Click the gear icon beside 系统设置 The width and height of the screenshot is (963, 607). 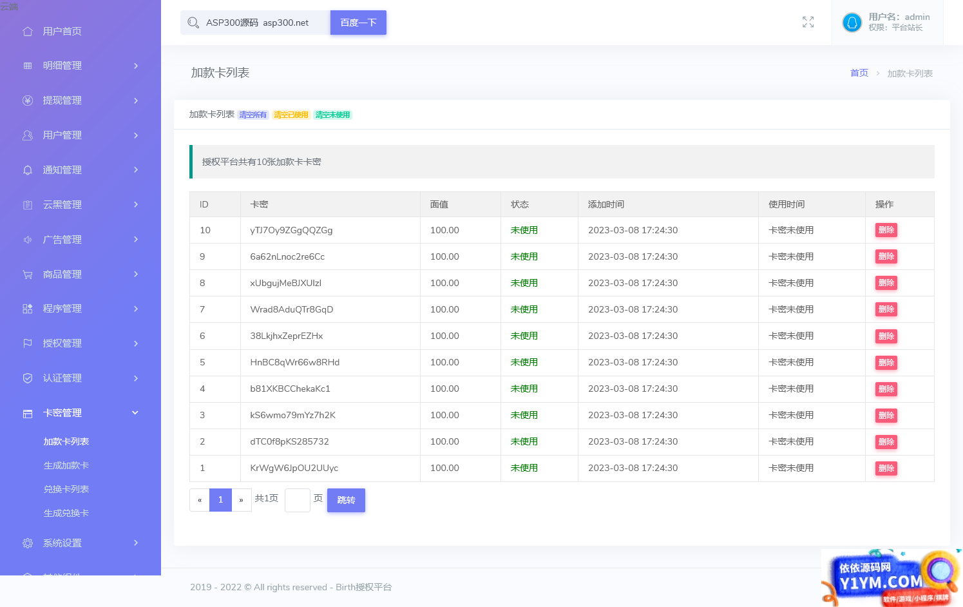click(x=28, y=543)
